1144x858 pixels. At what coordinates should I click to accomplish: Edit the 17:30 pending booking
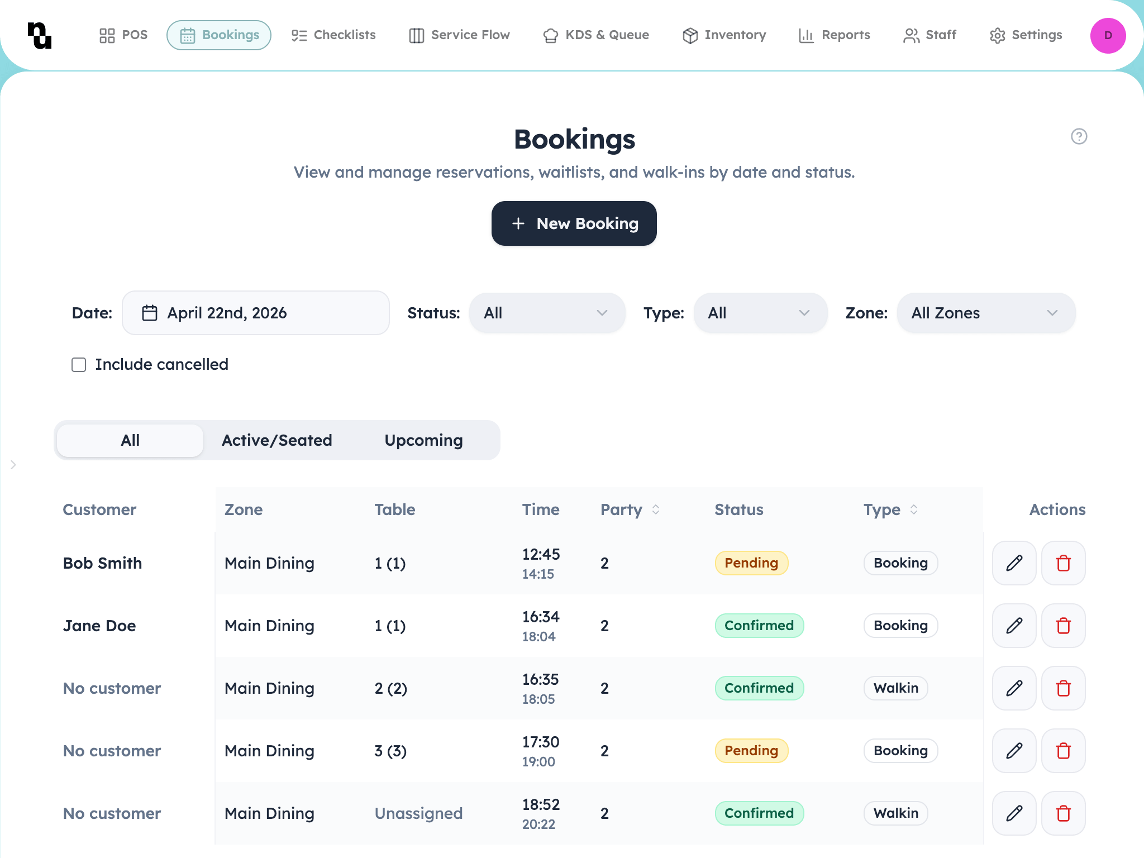pos(1014,751)
